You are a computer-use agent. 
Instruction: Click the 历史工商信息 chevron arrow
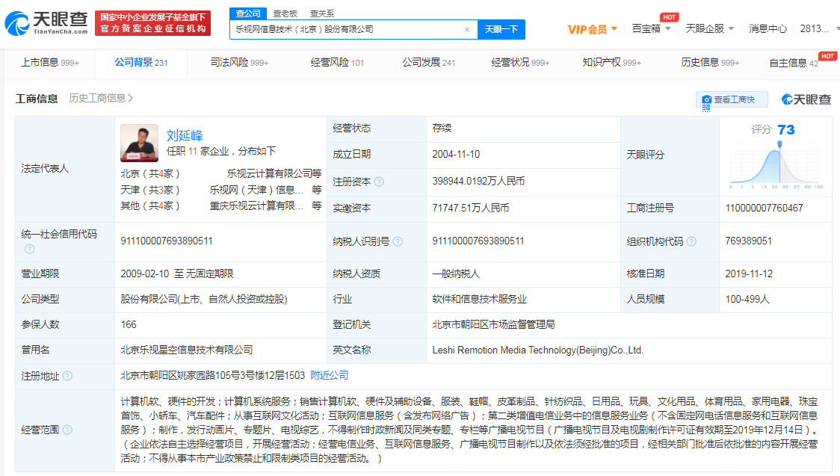(131, 98)
